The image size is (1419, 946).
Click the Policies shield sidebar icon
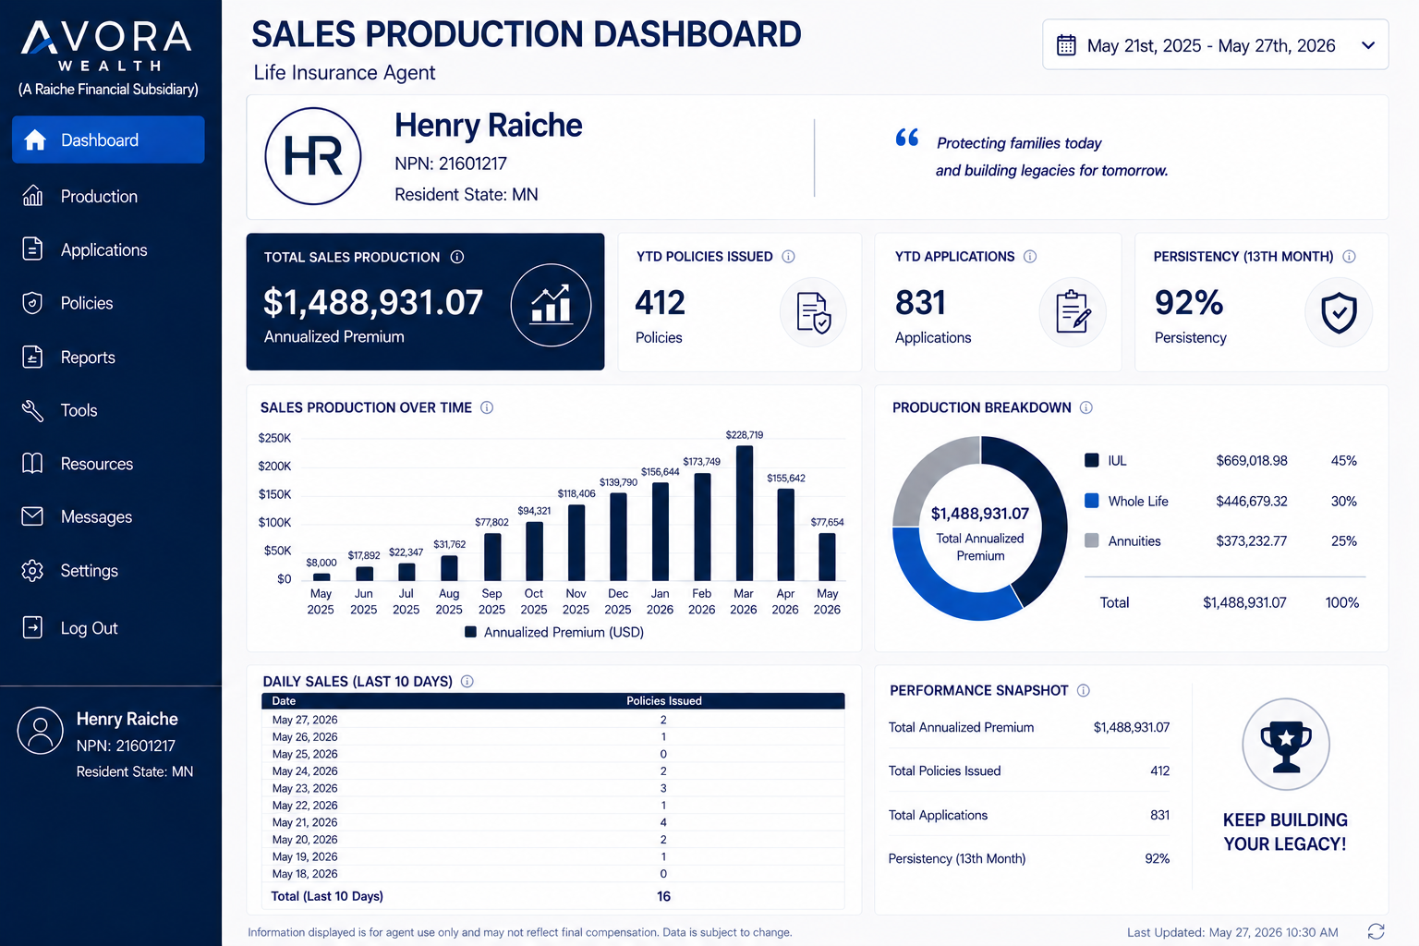click(32, 303)
